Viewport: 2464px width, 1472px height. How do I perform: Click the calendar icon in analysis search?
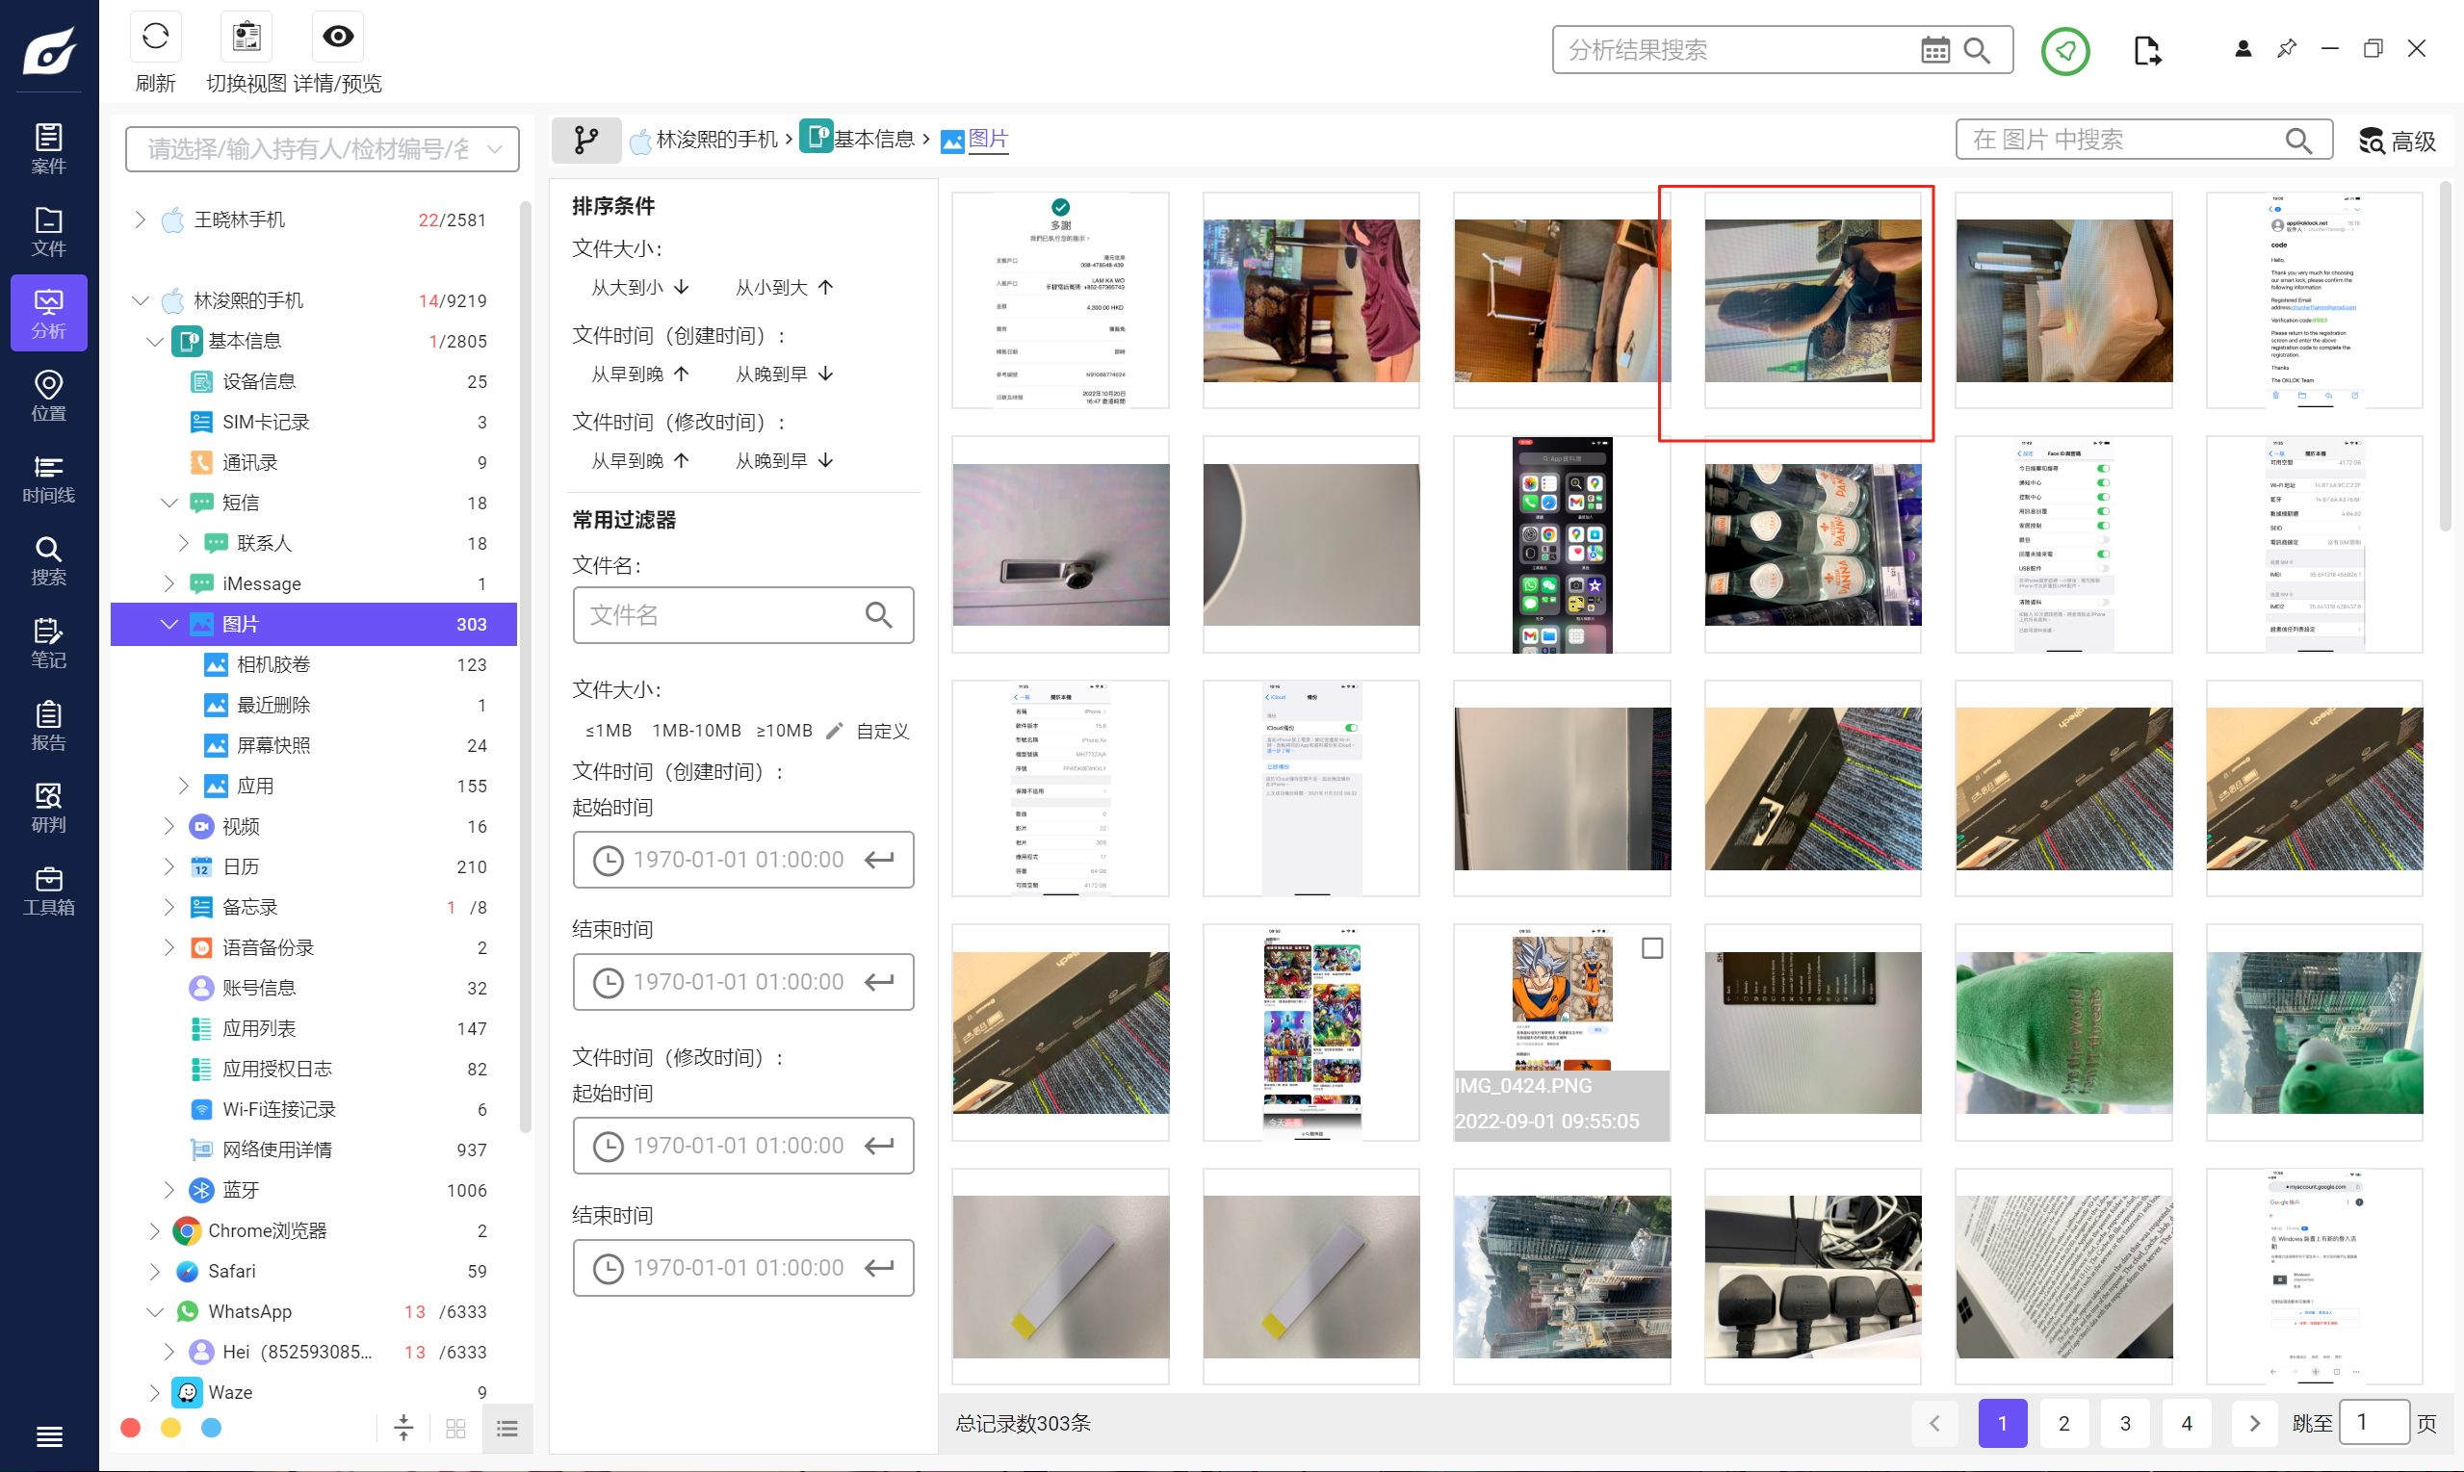tap(1933, 51)
